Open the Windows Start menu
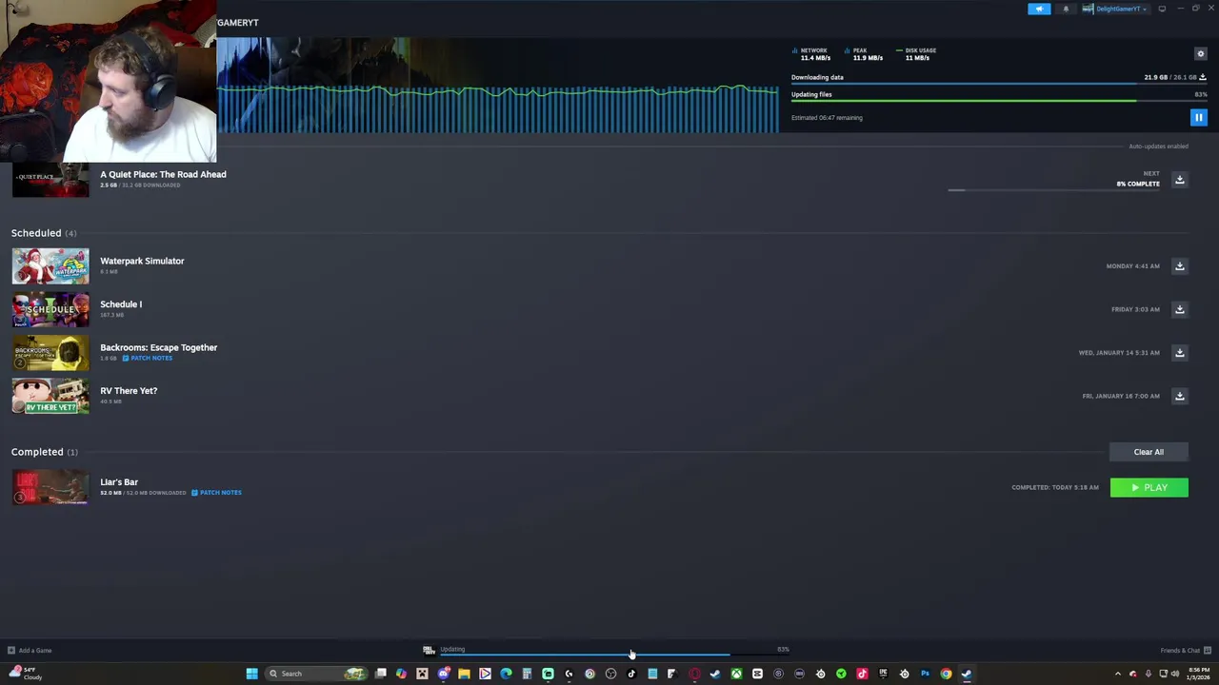This screenshot has height=685, width=1219. click(x=251, y=674)
